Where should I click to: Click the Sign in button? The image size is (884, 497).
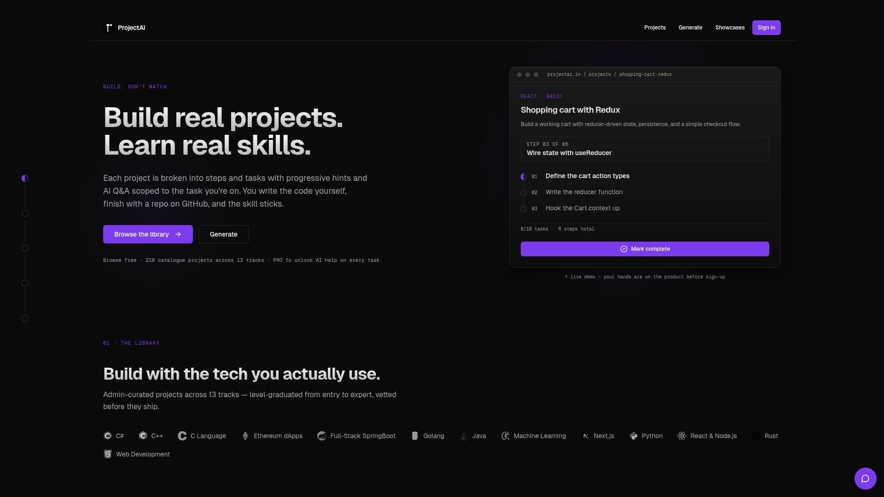(x=766, y=28)
